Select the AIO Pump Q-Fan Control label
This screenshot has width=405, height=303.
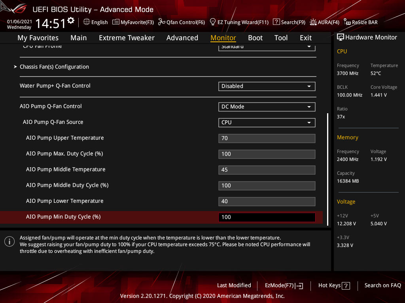pos(51,106)
